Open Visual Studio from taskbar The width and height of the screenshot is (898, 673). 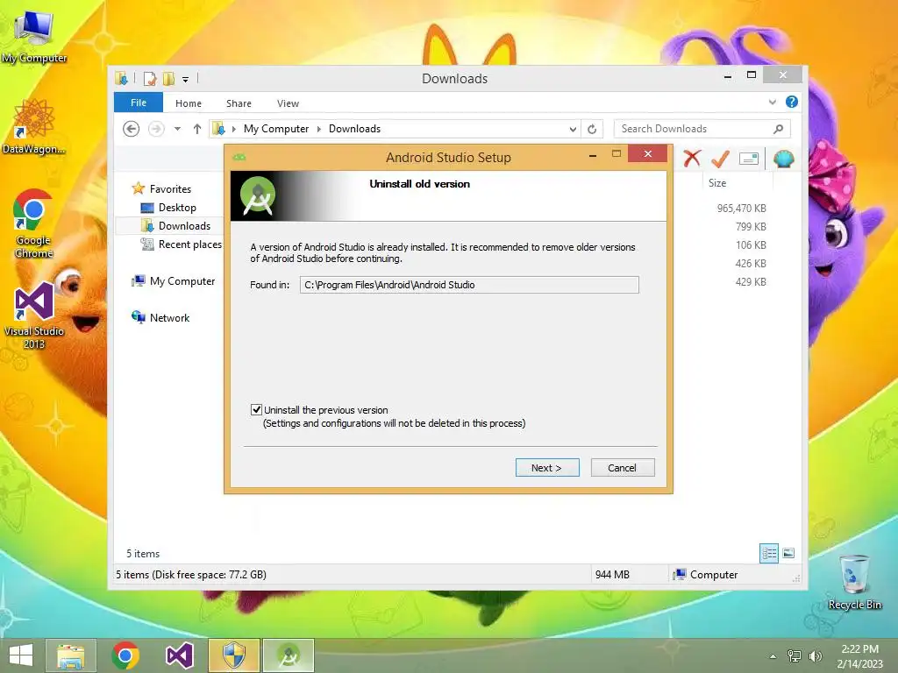click(179, 655)
